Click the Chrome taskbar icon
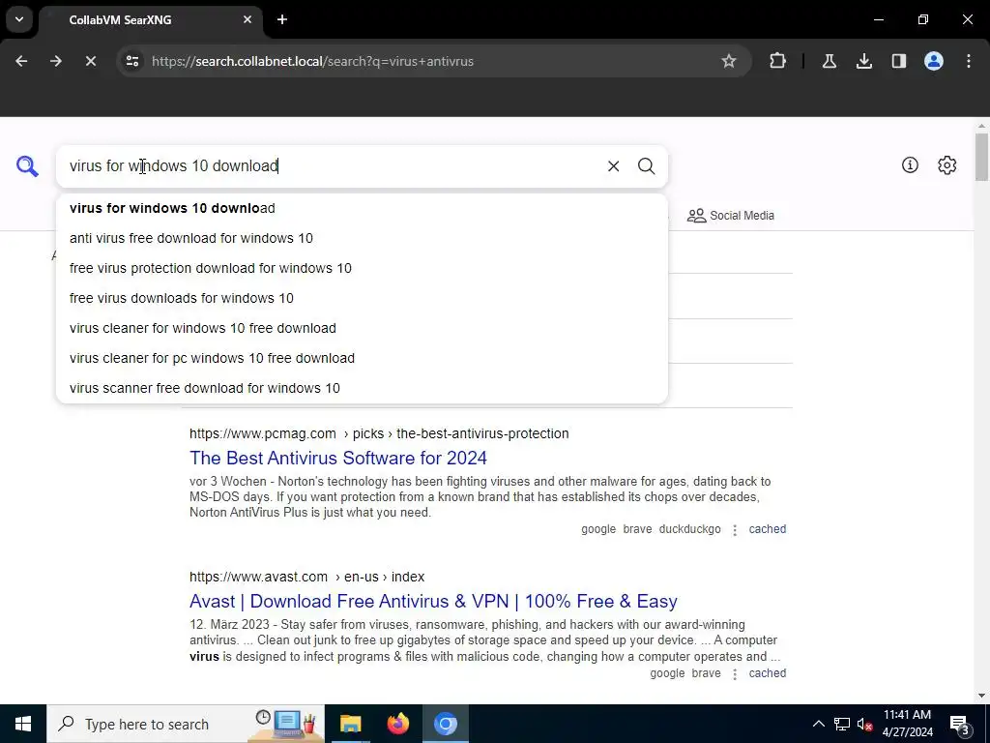Screen dimensions: 990x743 (x=446, y=724)
